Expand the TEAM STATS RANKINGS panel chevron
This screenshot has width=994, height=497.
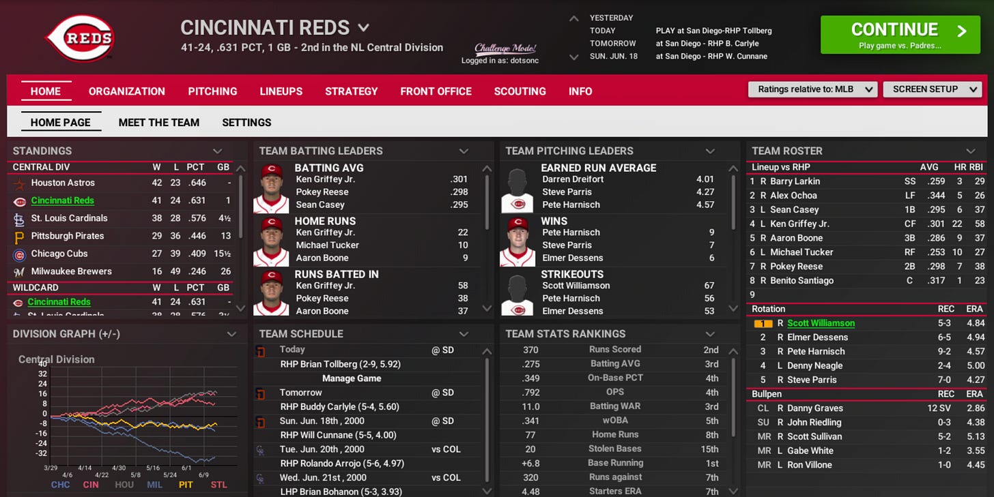pyautogui.click(x=711, y=334)
